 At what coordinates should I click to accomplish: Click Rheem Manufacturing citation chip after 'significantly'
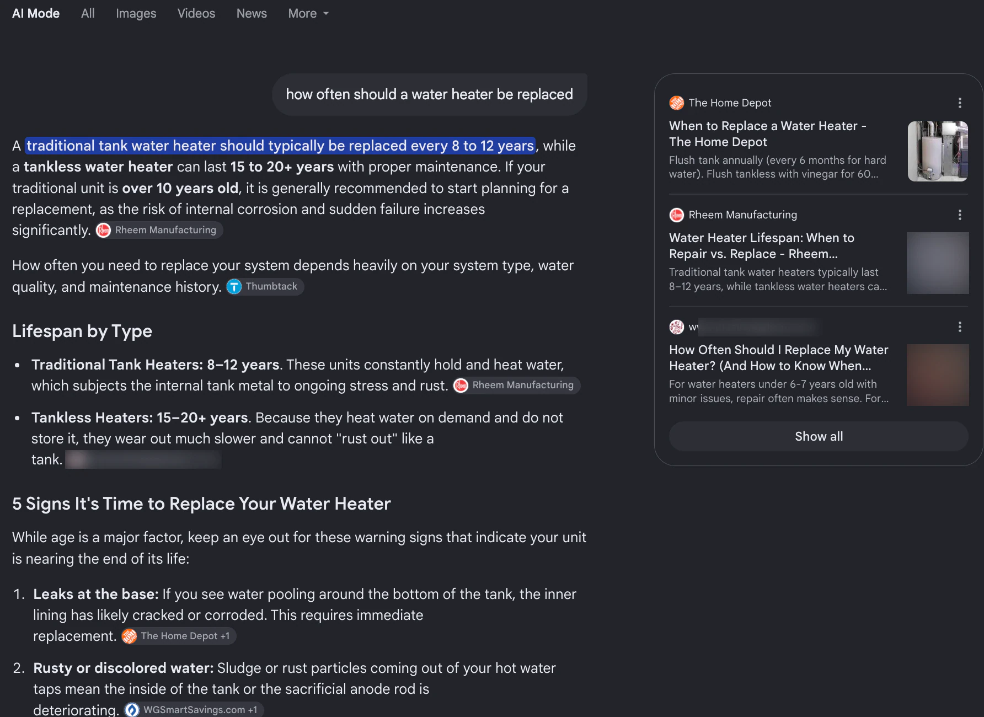(x=159, y=230)
